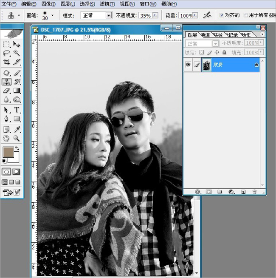
Task: Select the Slice tool
Action: [17, 62]
